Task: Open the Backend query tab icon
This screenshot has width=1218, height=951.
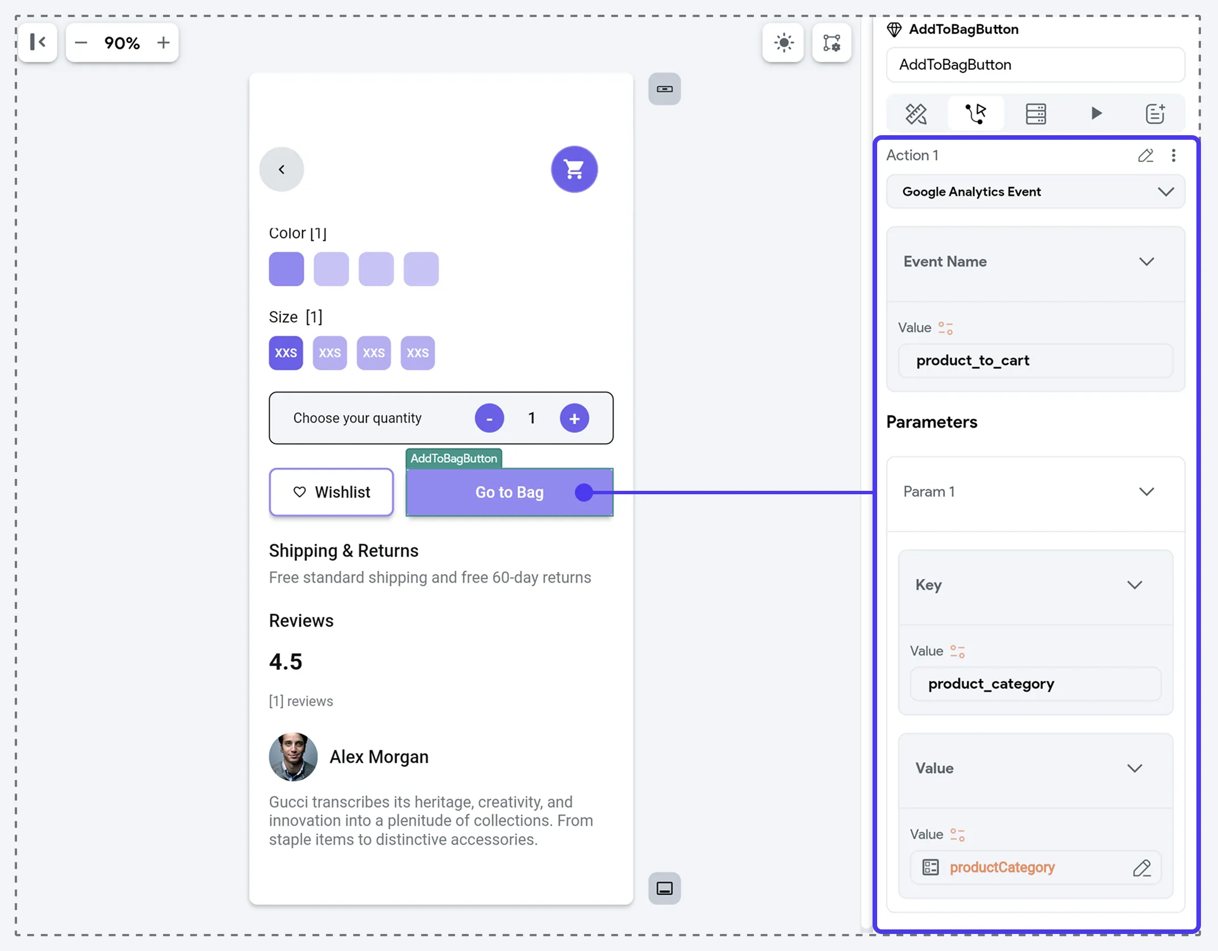Action: 1036,114
